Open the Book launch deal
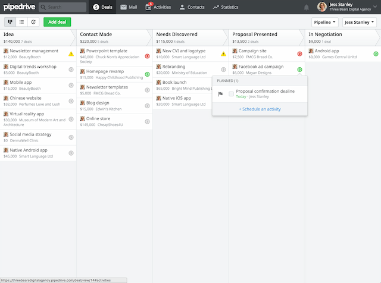 pos(174,82)
